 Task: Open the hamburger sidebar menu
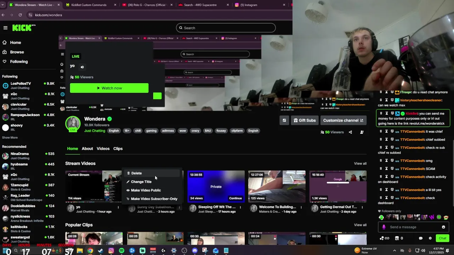pyautogui.click(x=5, y=28)
